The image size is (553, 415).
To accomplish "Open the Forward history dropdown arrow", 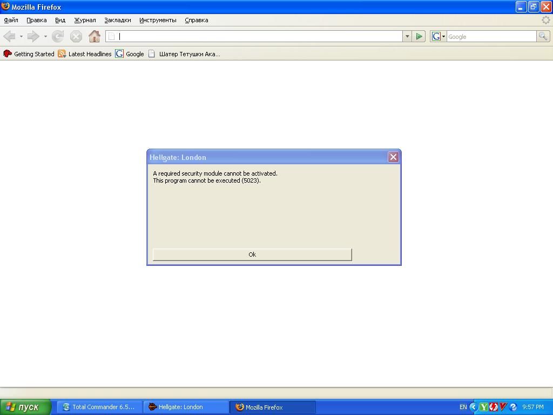I will 45,36.
